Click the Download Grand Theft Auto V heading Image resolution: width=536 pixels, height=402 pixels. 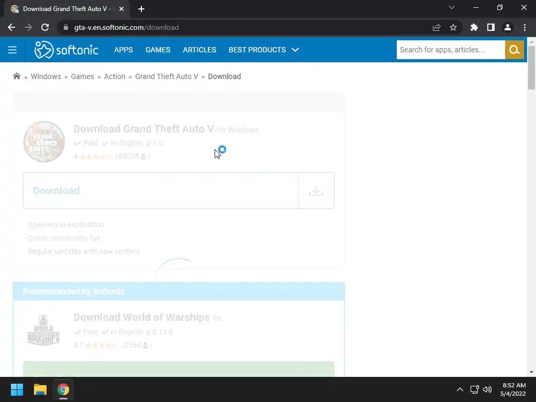pyautogui.click(x=143, y=129)
